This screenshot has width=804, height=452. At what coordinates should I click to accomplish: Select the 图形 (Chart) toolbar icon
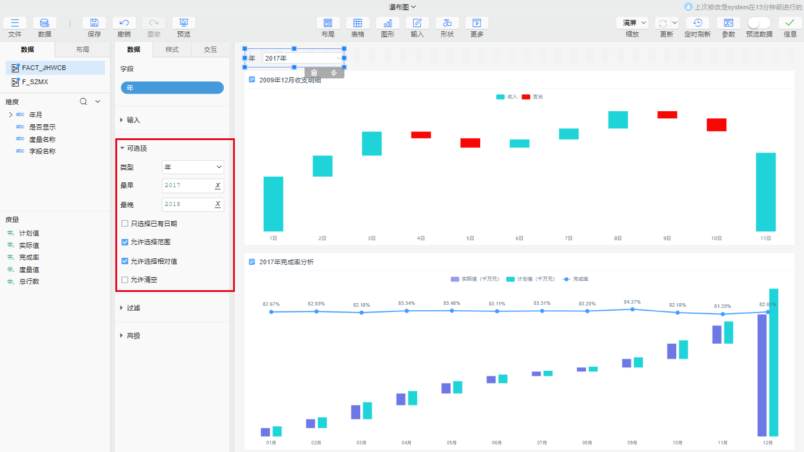pos(387,24)
